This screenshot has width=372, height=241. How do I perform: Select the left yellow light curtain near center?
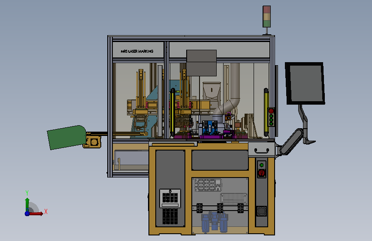172,112
